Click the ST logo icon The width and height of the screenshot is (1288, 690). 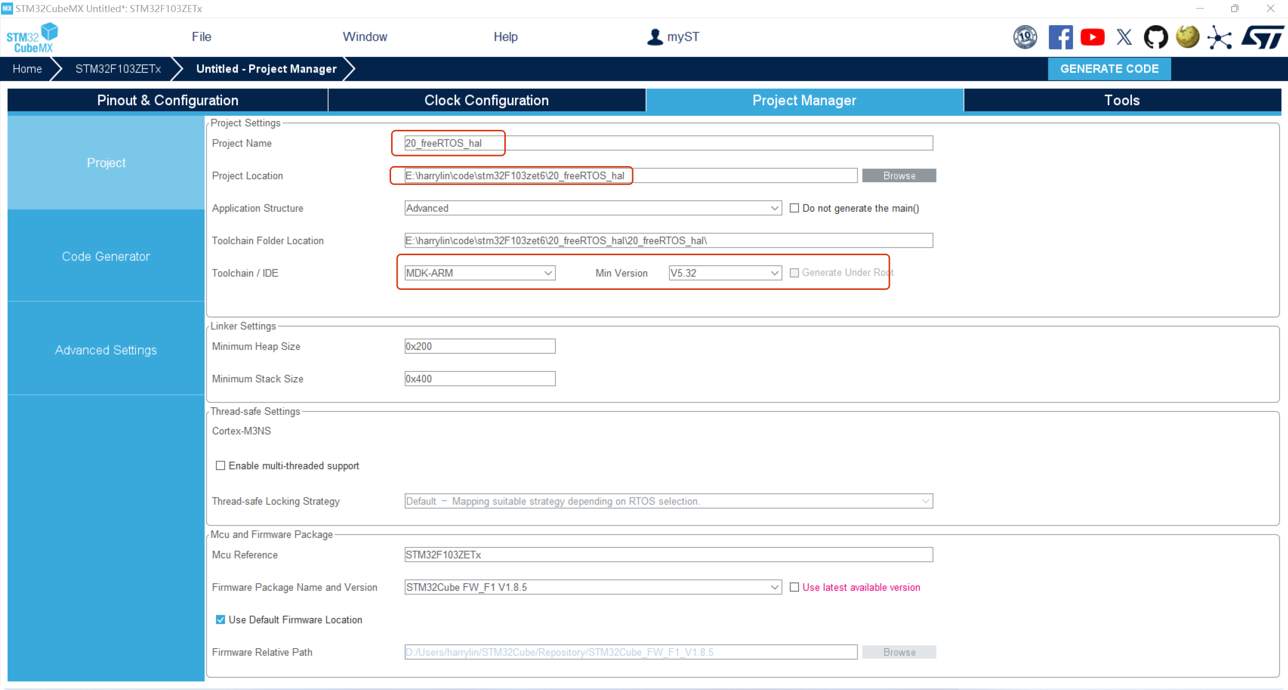pos(1262,37)
